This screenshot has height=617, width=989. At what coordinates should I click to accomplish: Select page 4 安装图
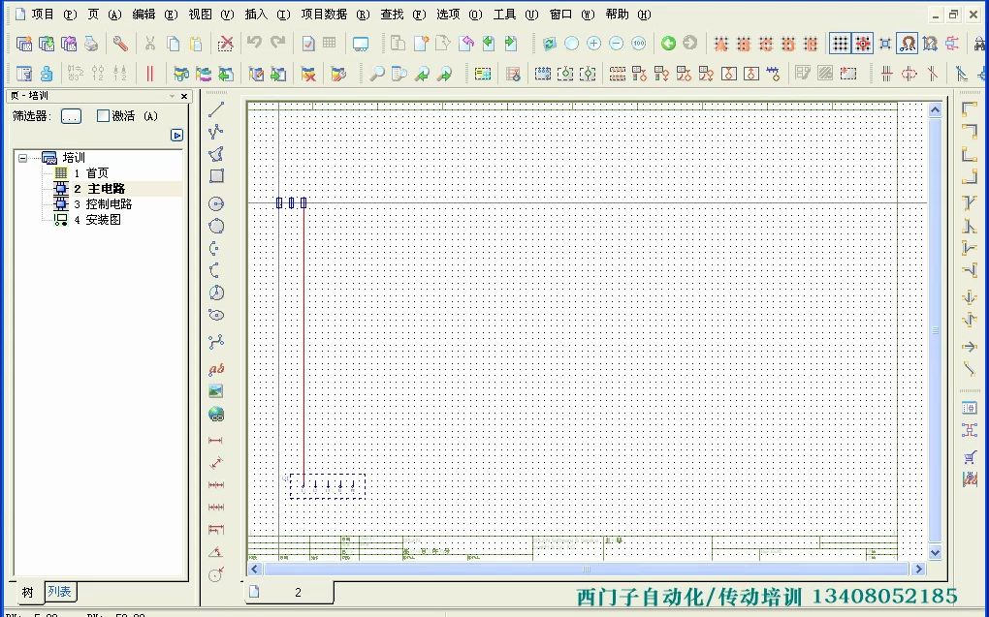(99, 219)
